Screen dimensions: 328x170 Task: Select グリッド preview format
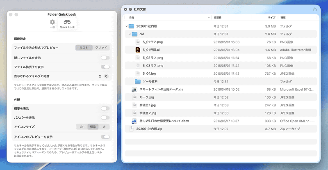tap(101, 48)
